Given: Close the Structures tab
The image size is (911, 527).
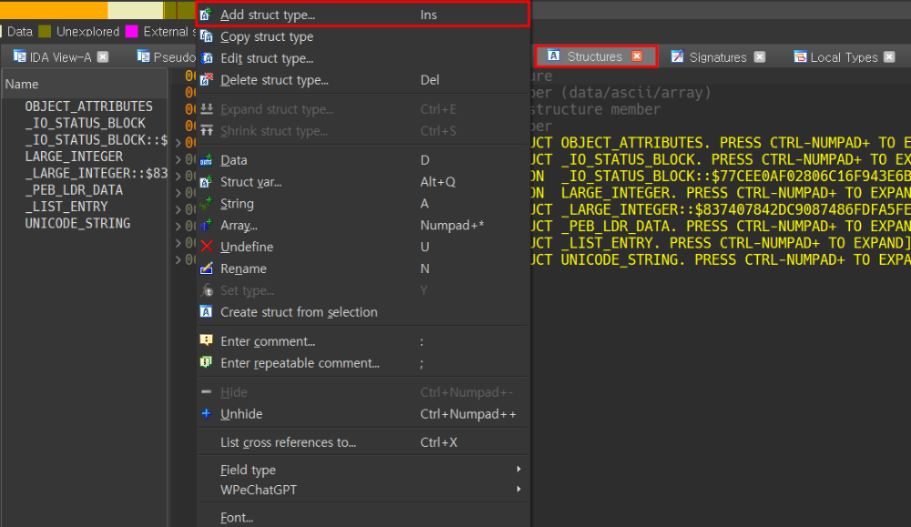Looking at the screenshot, I should (638, 56).
